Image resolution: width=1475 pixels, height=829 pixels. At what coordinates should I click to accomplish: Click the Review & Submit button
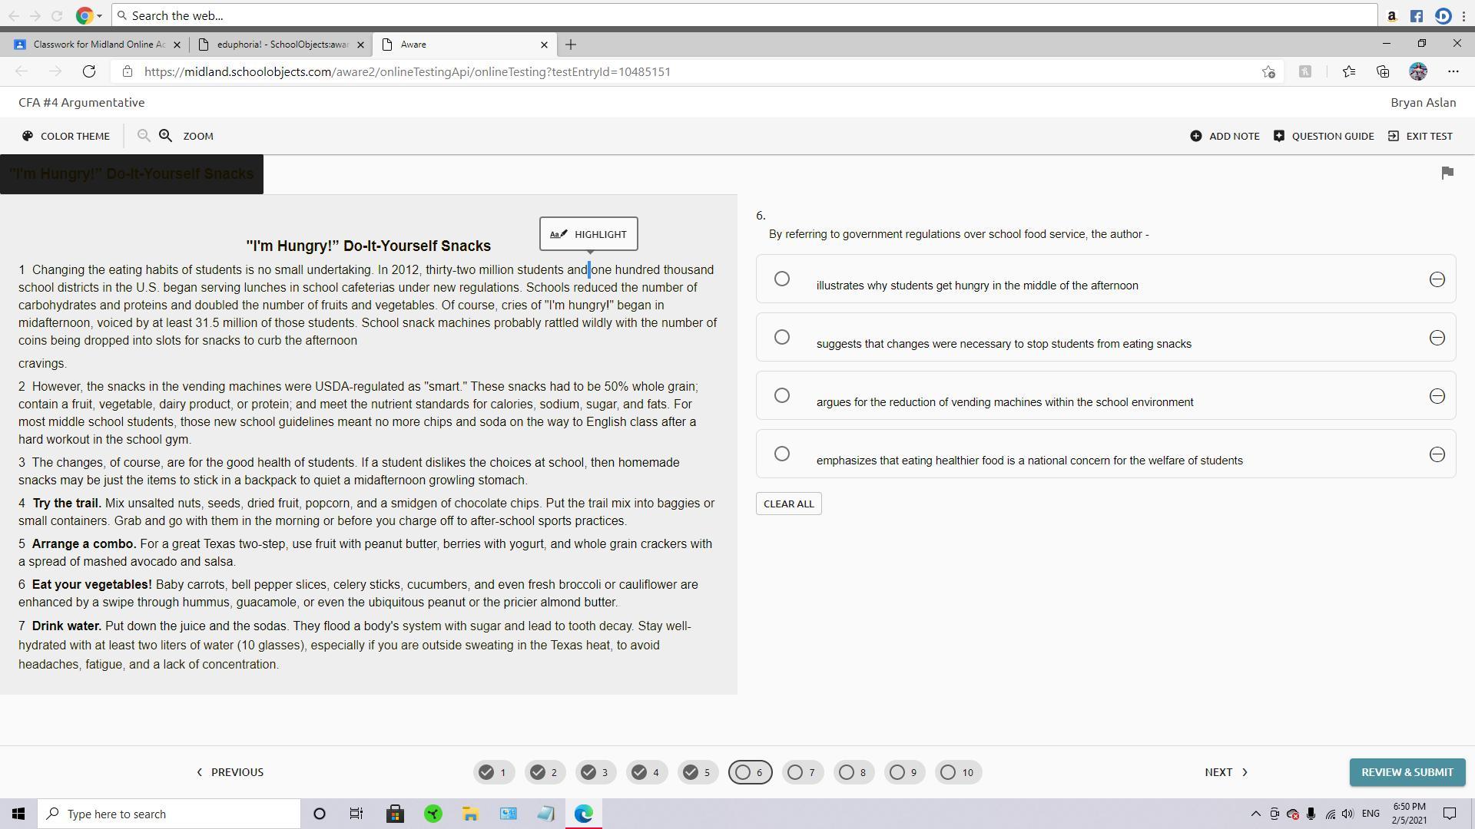click(1407, 772)
